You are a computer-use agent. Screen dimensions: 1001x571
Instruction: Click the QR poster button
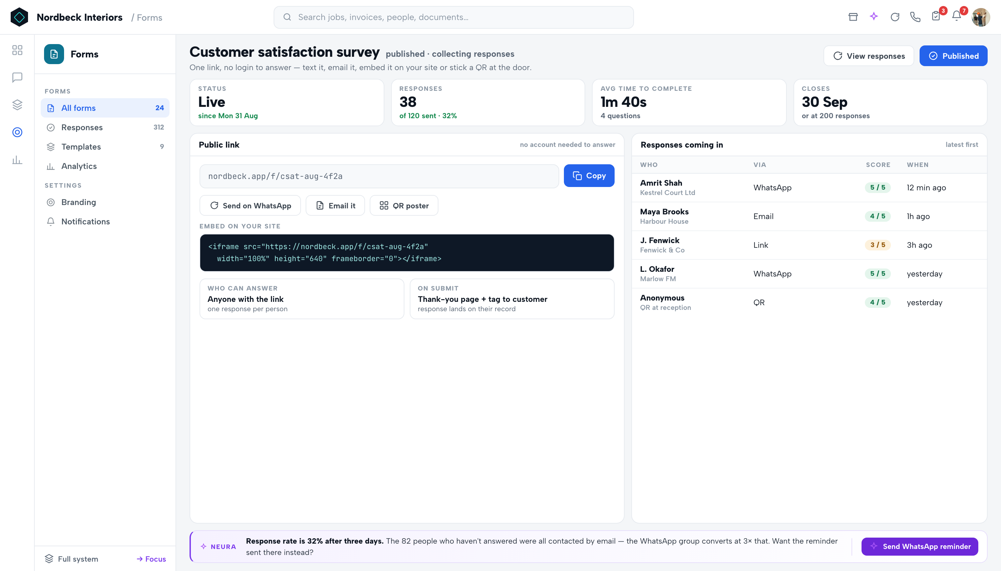point(404,205)
